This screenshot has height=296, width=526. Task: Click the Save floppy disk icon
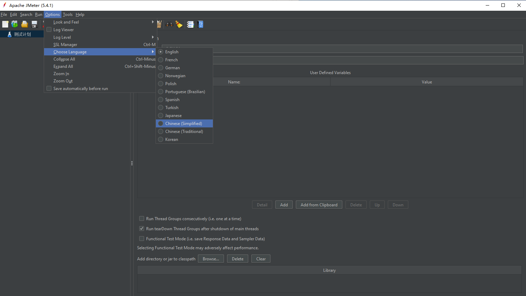(x=34, y=24)
